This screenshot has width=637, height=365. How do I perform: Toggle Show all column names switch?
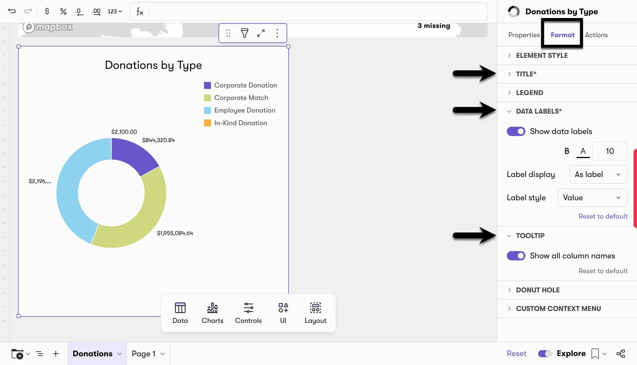tap(516, 256)
